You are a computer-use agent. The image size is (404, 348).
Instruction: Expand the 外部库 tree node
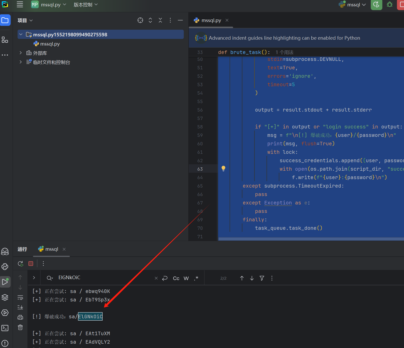(21, 53)
